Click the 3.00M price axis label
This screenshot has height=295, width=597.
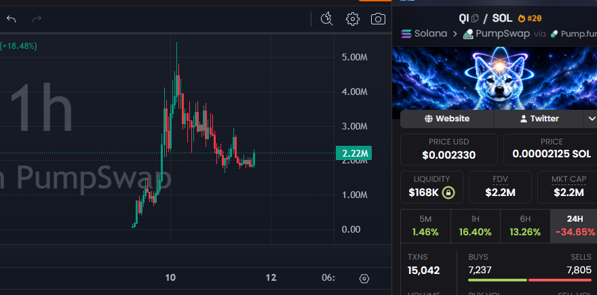[354, 126]
